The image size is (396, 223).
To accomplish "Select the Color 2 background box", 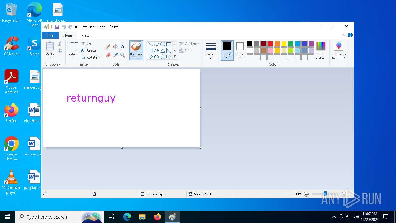I will (x=240, y=50).
